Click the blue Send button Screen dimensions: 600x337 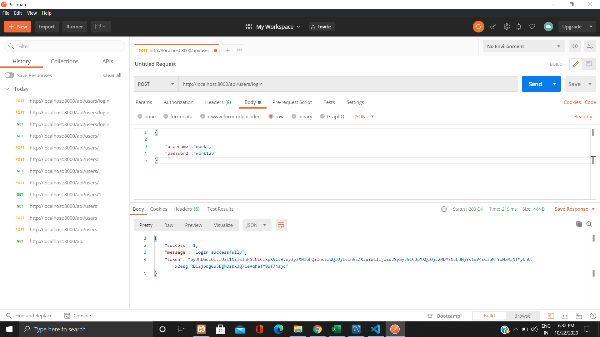pos(535,84)
